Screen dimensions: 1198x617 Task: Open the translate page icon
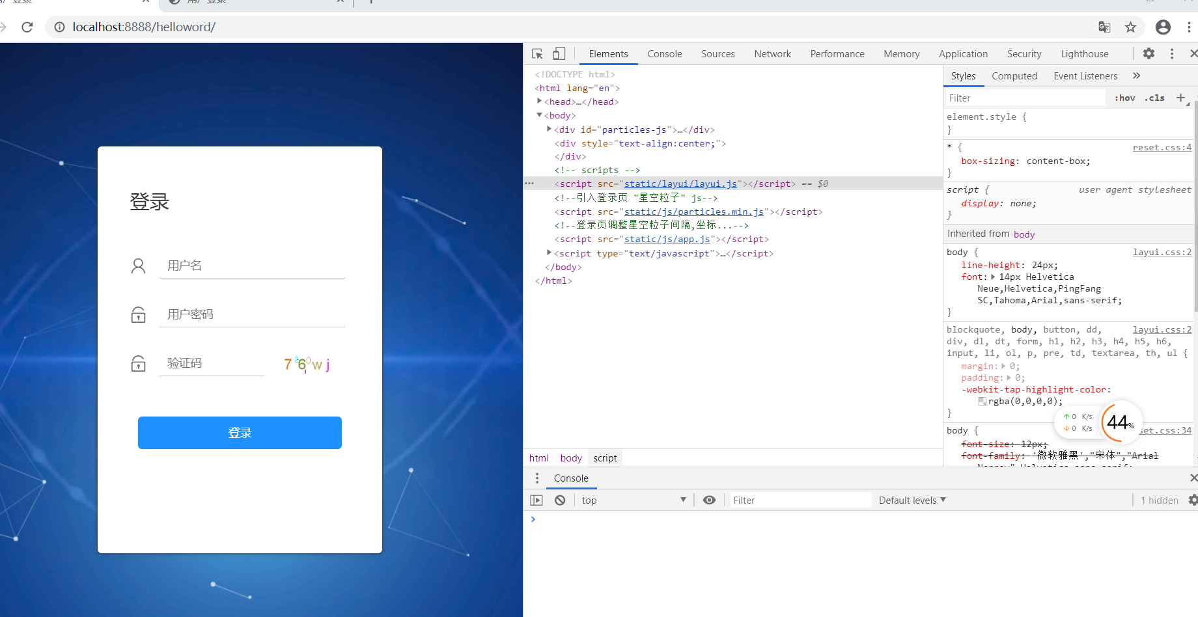click(x=1104, y=27)
